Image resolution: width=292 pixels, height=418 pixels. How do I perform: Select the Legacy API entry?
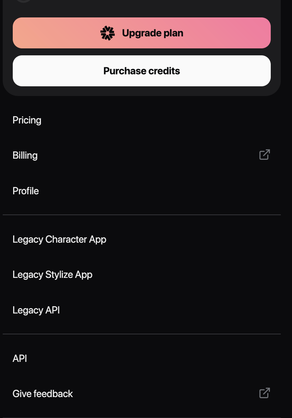142,310
